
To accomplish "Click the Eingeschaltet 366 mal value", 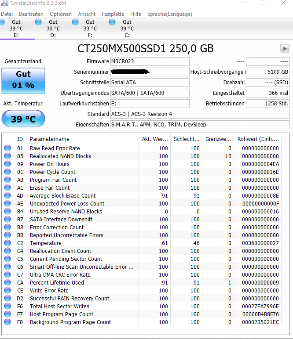I will [x=268, y=93].
